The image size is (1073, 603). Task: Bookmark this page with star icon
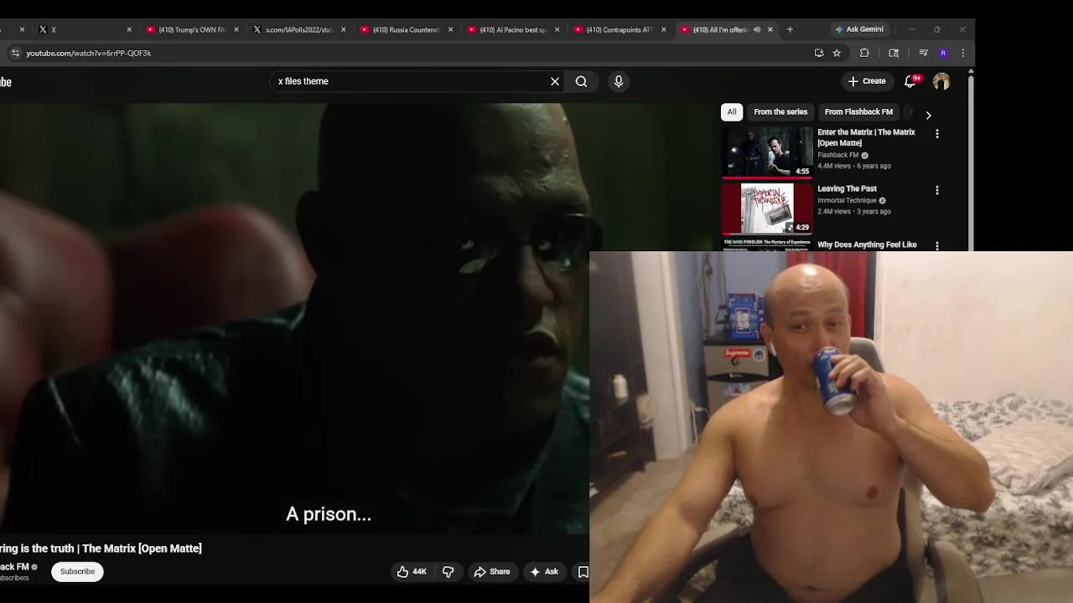click(x=837, y=53)
